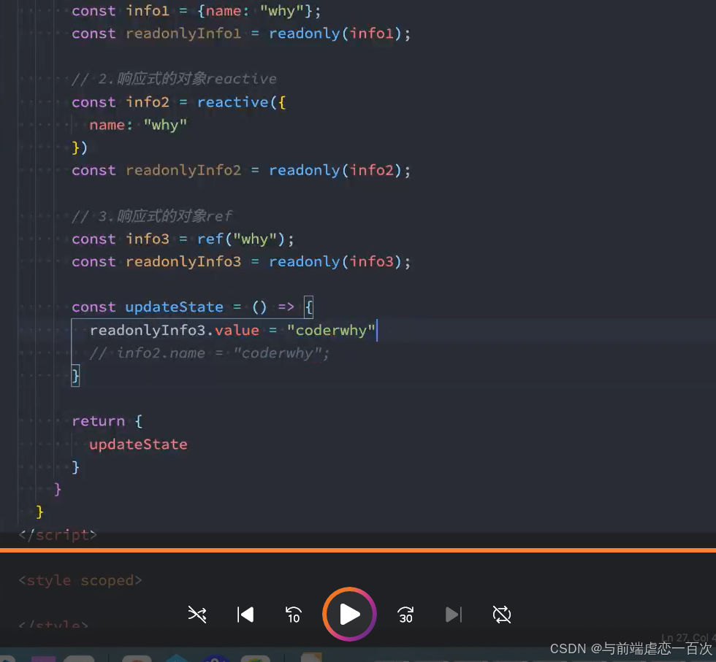Viewport: 716px width, 662px height.
Task: Click name: "why" property line
Action: [x=138, y=125]
